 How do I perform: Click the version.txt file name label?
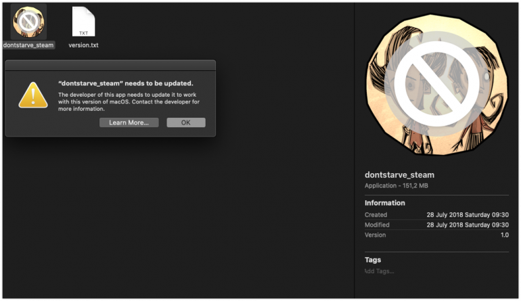(x=83, y=45)
